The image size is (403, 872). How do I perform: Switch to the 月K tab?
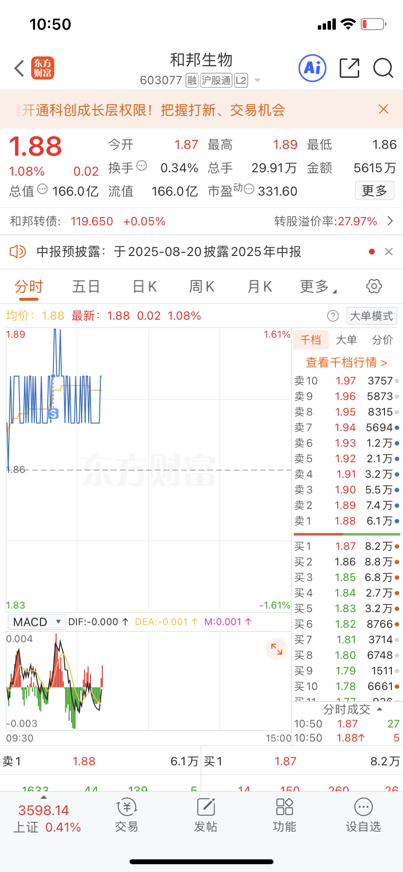(259, 287)
